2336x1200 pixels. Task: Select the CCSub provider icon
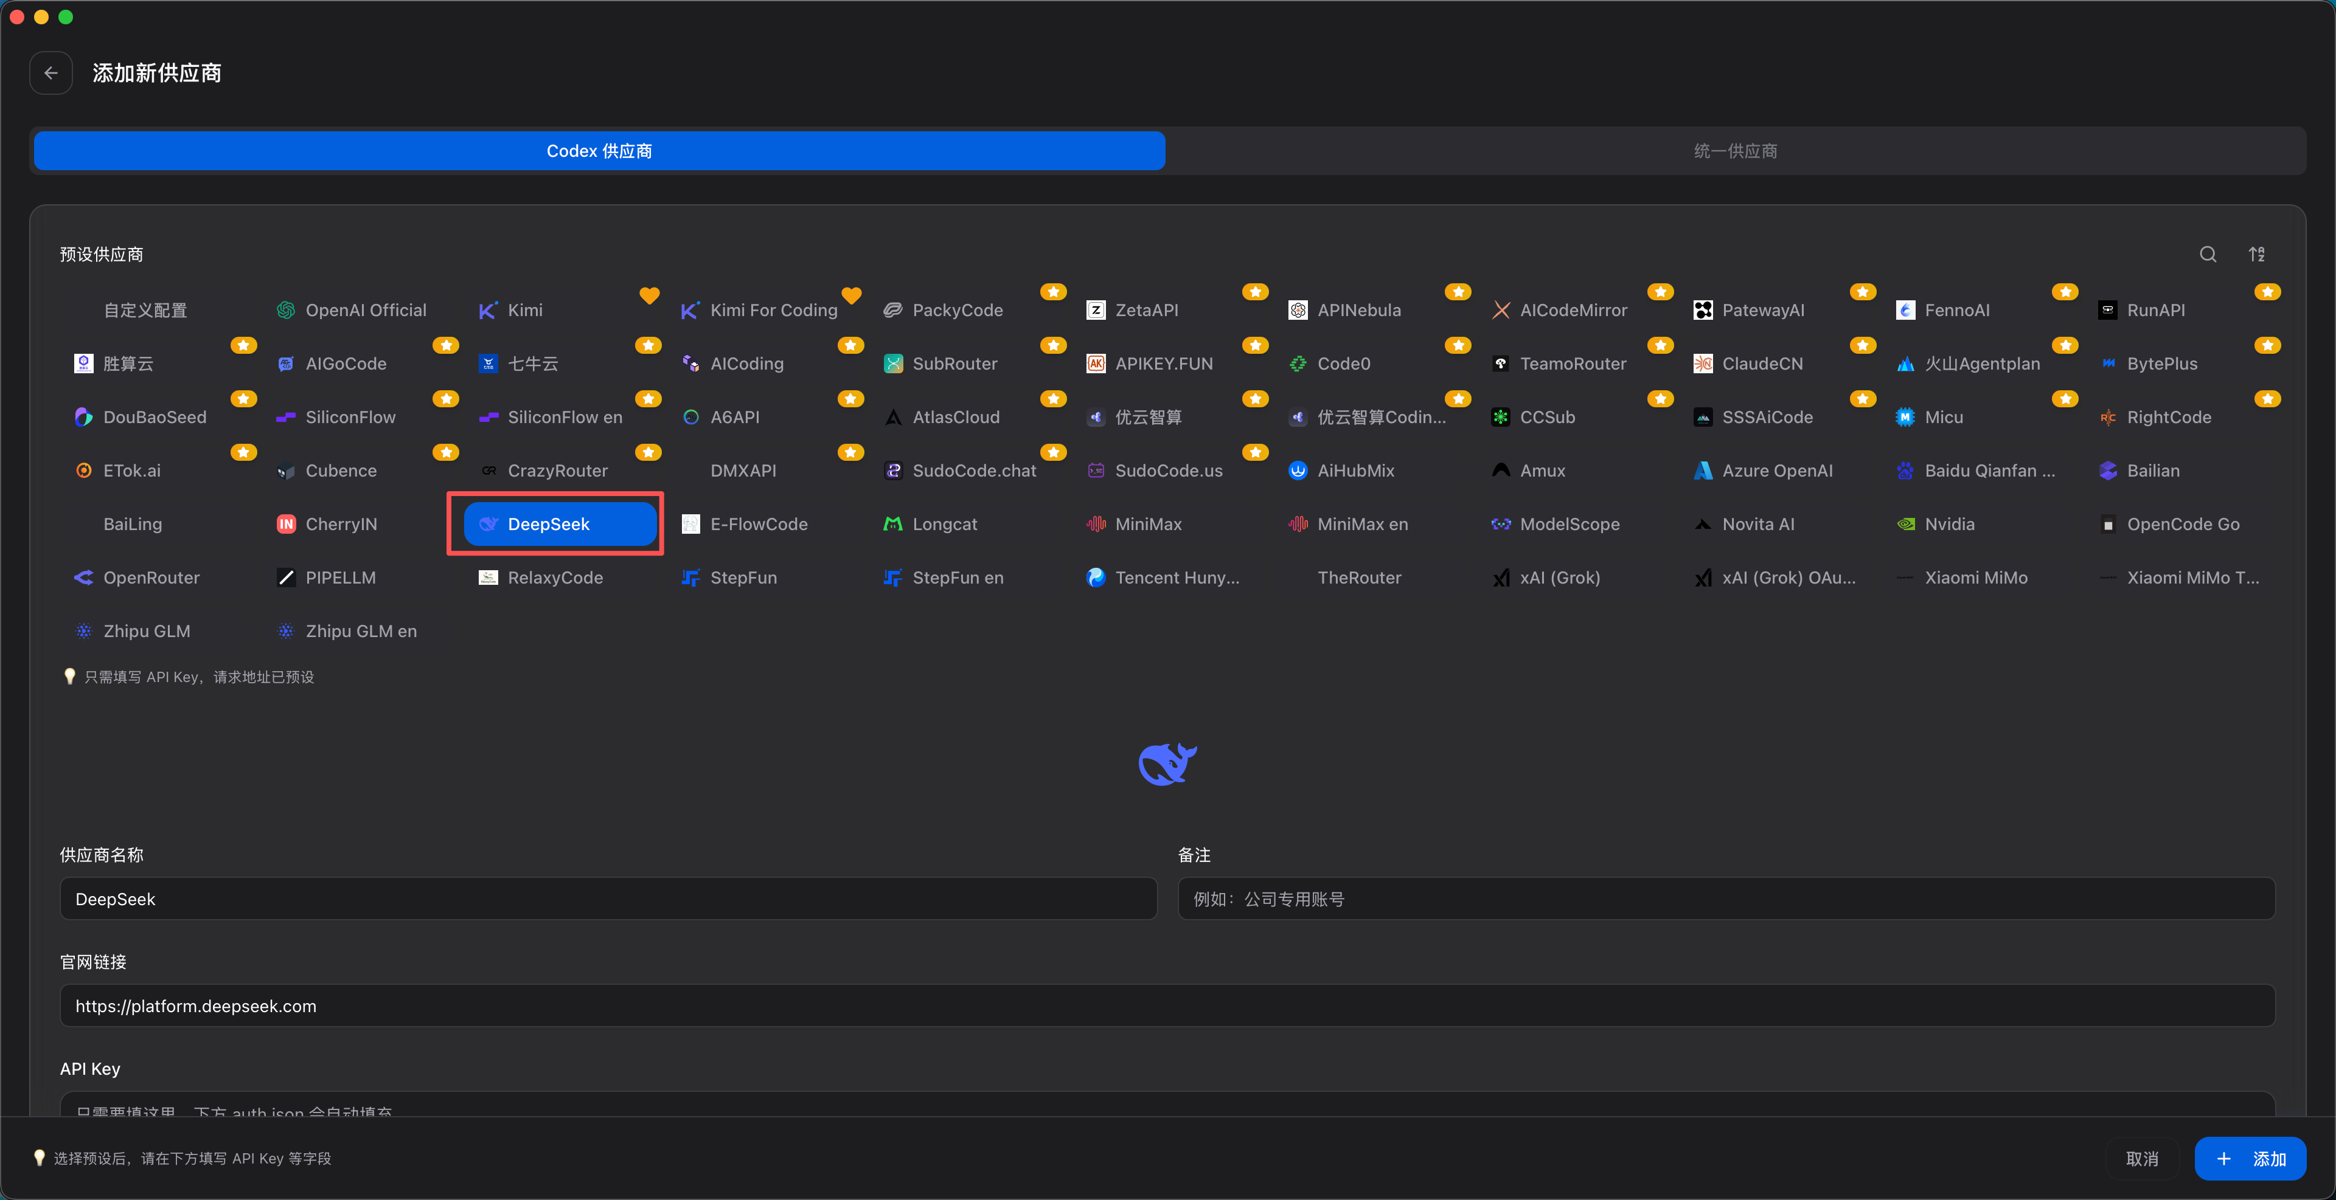1501,417
